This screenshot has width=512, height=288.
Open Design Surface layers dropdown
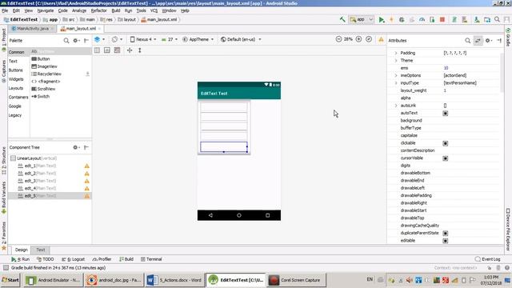pos(99,39)
